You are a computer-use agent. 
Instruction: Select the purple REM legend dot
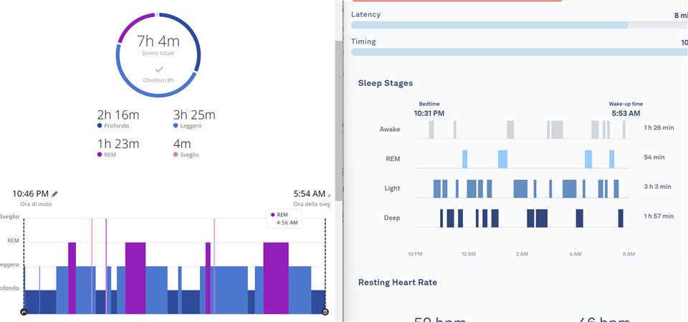100,155
